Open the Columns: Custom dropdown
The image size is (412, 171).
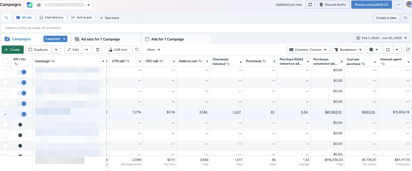point(308,49)
